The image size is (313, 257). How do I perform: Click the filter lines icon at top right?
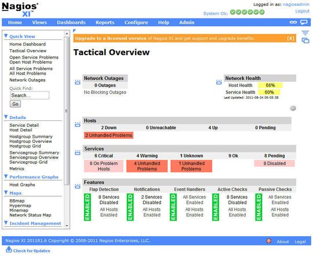305,33
